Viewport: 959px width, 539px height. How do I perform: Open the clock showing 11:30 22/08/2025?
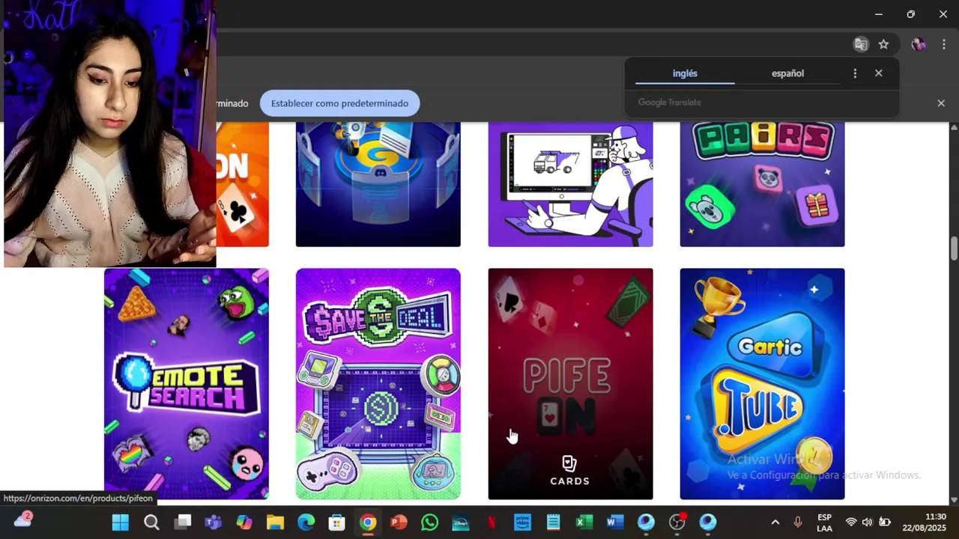click(x=925, y=522)
